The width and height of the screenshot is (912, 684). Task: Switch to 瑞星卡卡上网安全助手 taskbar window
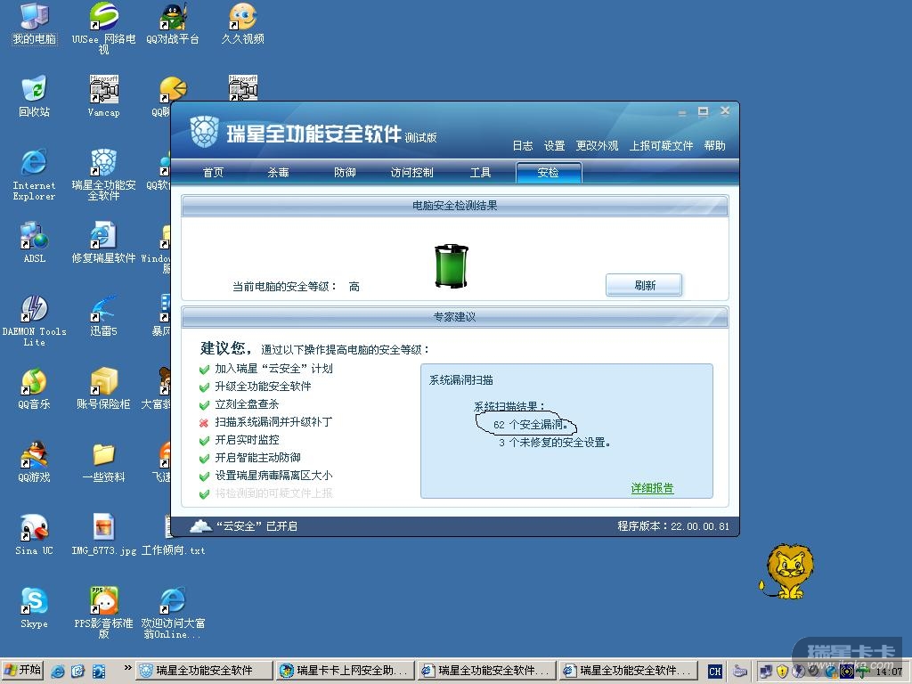pos(346,671)
